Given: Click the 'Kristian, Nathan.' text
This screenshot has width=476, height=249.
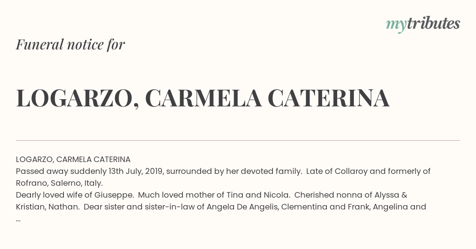Looking at the screenshot, I should click(x=48, y=207).
